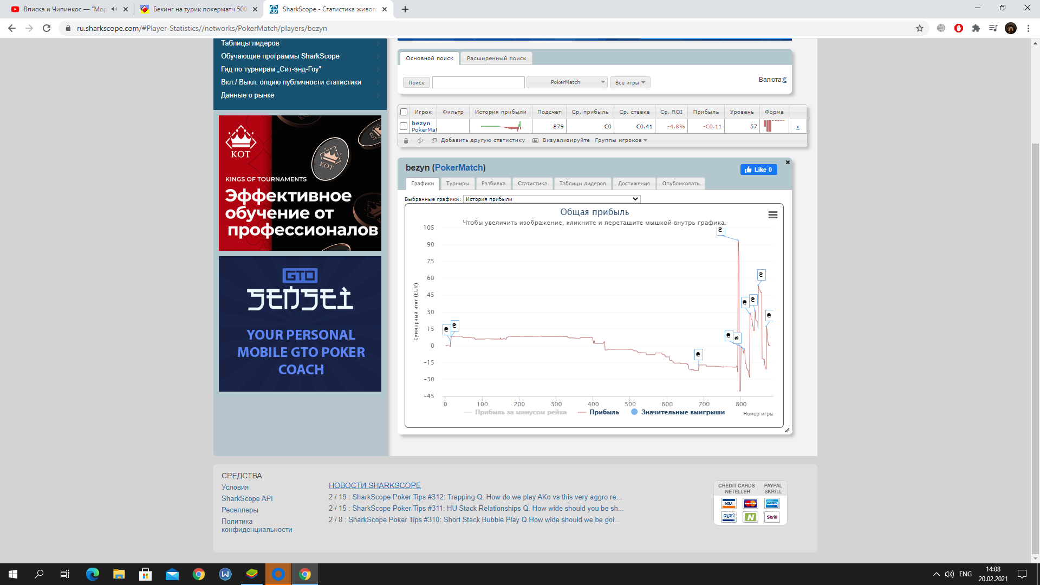
Task: Open Microsoft Edge from taskbar
Action: pyautogui.click(x=93, y=574)
